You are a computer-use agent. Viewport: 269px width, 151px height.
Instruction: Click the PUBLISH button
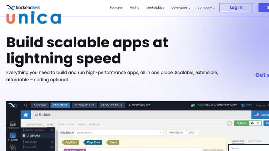pyautogui.click(x=242, y=123)
